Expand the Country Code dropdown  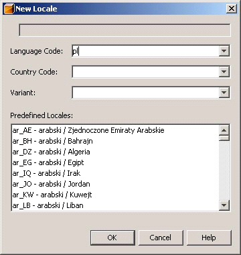(224, 72)
